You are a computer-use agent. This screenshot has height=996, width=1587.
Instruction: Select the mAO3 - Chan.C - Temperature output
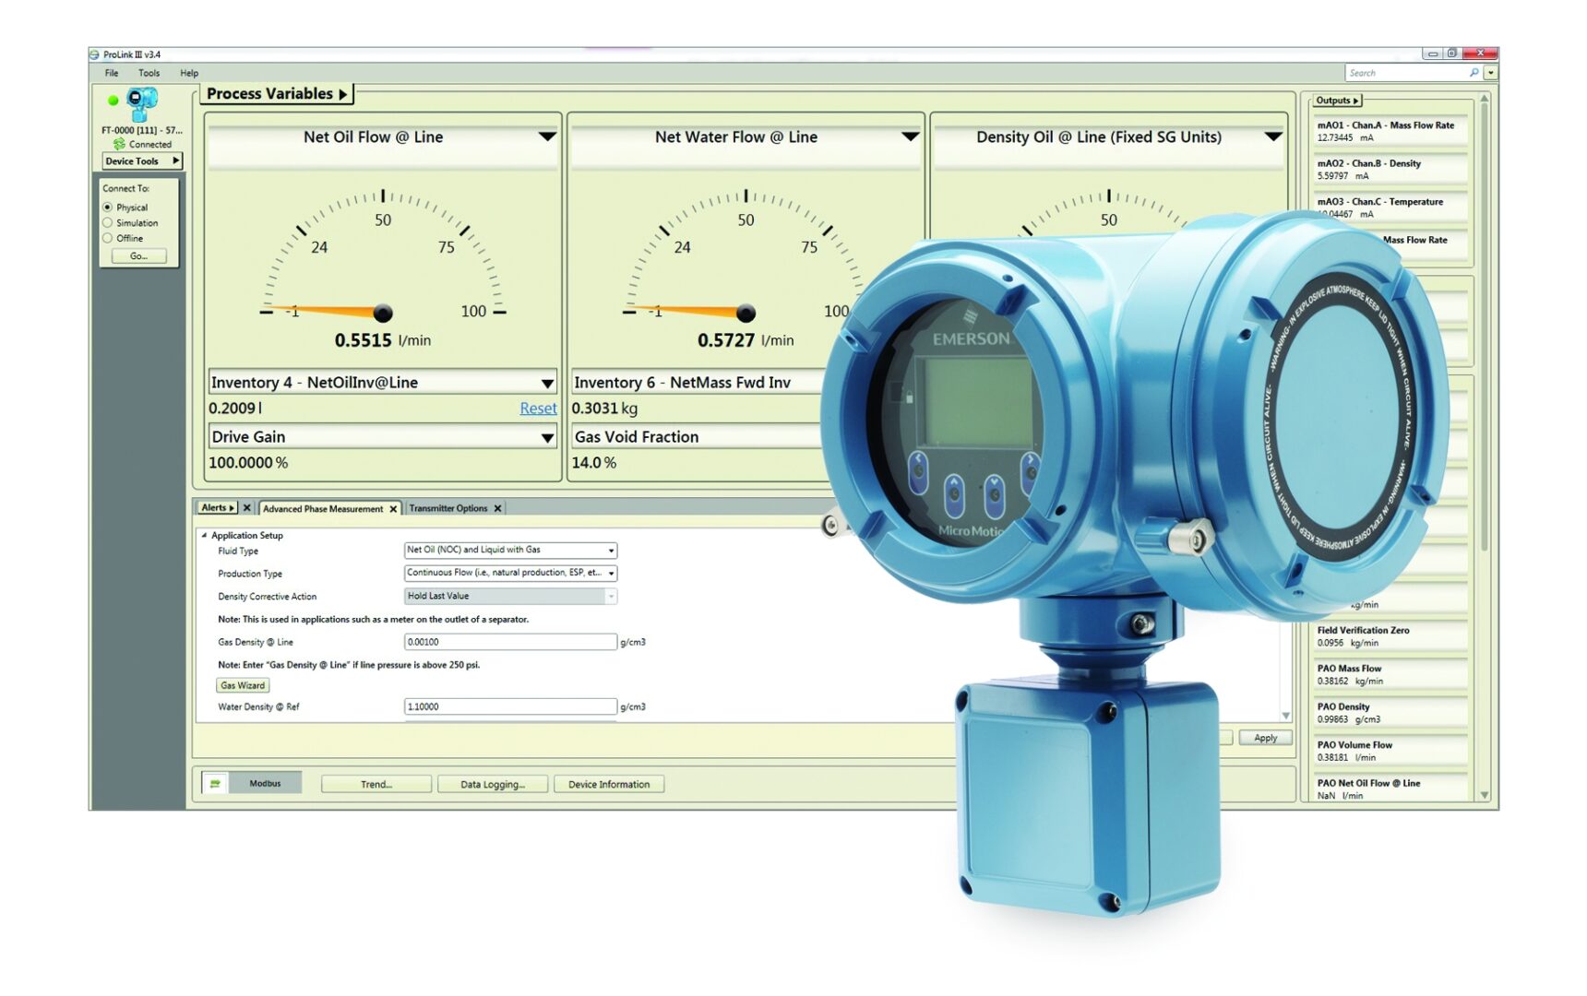coord(1390,207)
